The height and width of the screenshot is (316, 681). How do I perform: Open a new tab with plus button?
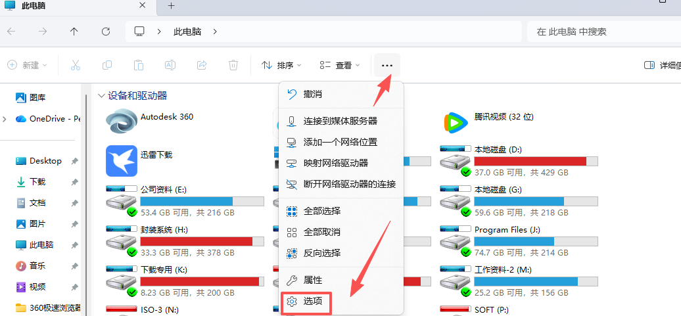[x=171, y=6]
